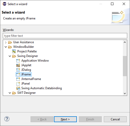Image resolution: width=130 pixels, height=126 pixels.
Task: Click the Swing Designer folder icon
Action: pyautogui.click(x=14, y=56)
